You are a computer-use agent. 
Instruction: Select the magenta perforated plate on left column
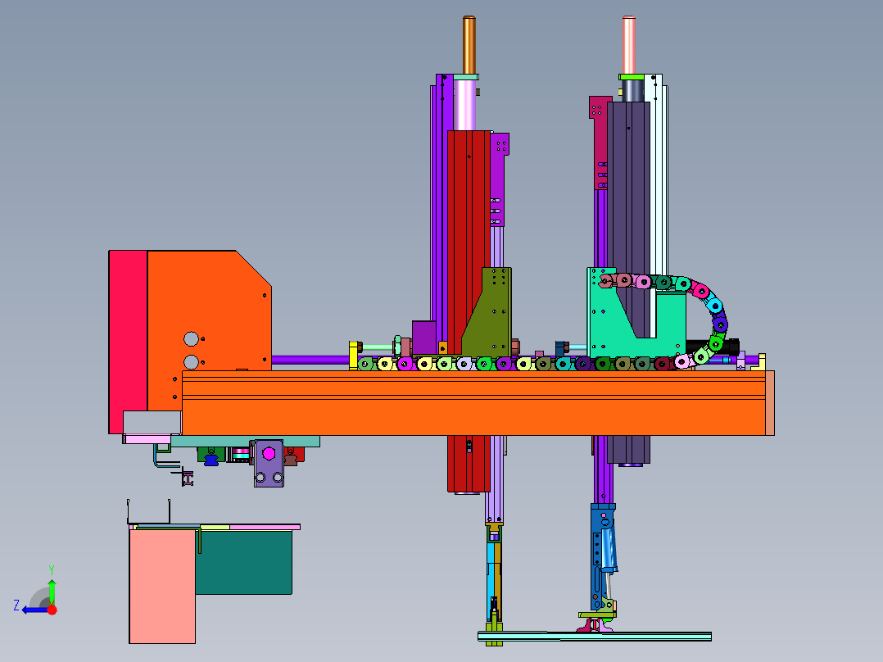[x=499, y=179]
